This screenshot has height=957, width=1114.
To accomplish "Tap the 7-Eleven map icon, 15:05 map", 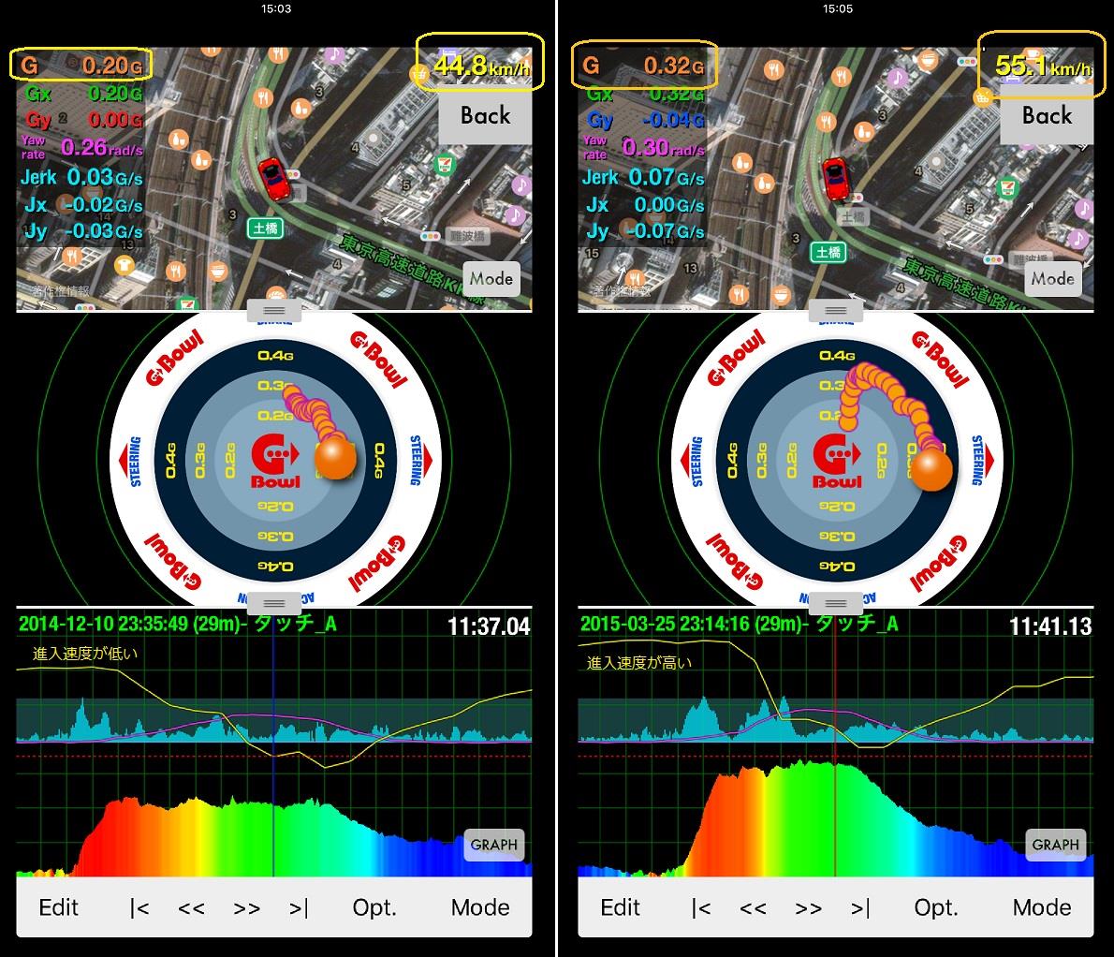I will coord(1005,188).
